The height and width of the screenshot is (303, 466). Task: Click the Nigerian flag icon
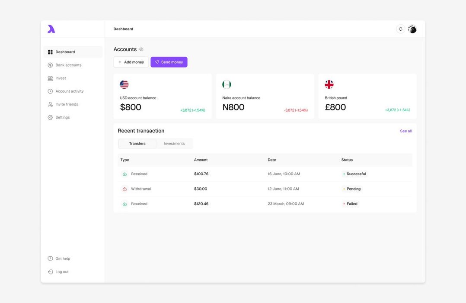click(x=227, y=84)
